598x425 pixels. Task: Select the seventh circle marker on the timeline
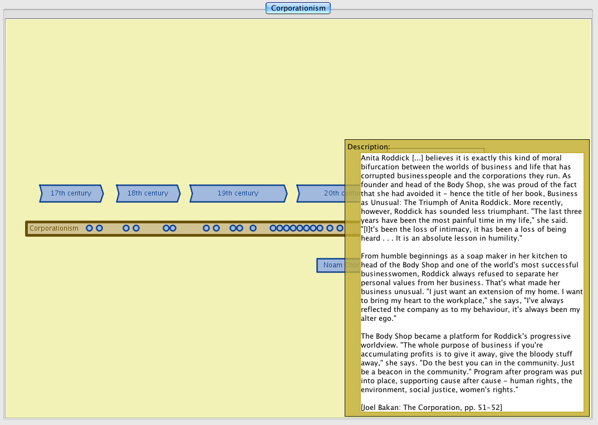coord(206,228)
